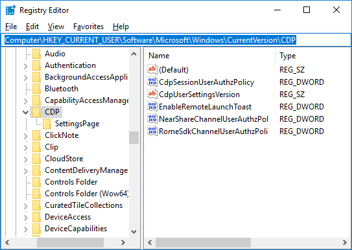Click the registry path address bar
The image size is (352, 250).
click(x=176, y=40)
